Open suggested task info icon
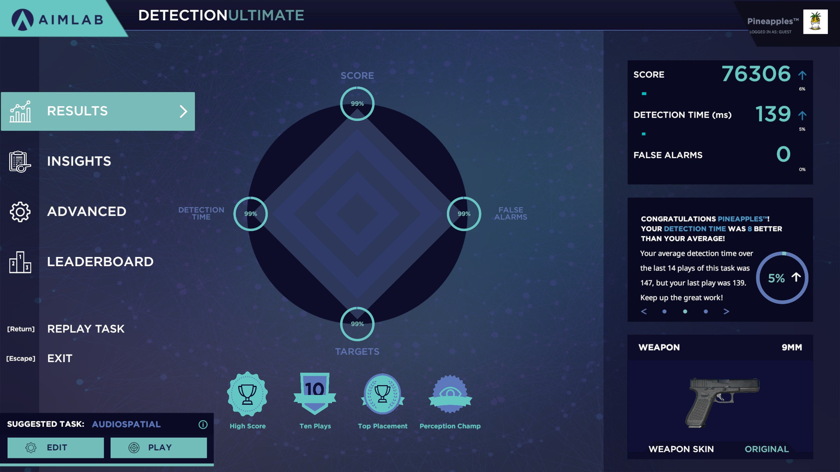 (x=203, y=424)
